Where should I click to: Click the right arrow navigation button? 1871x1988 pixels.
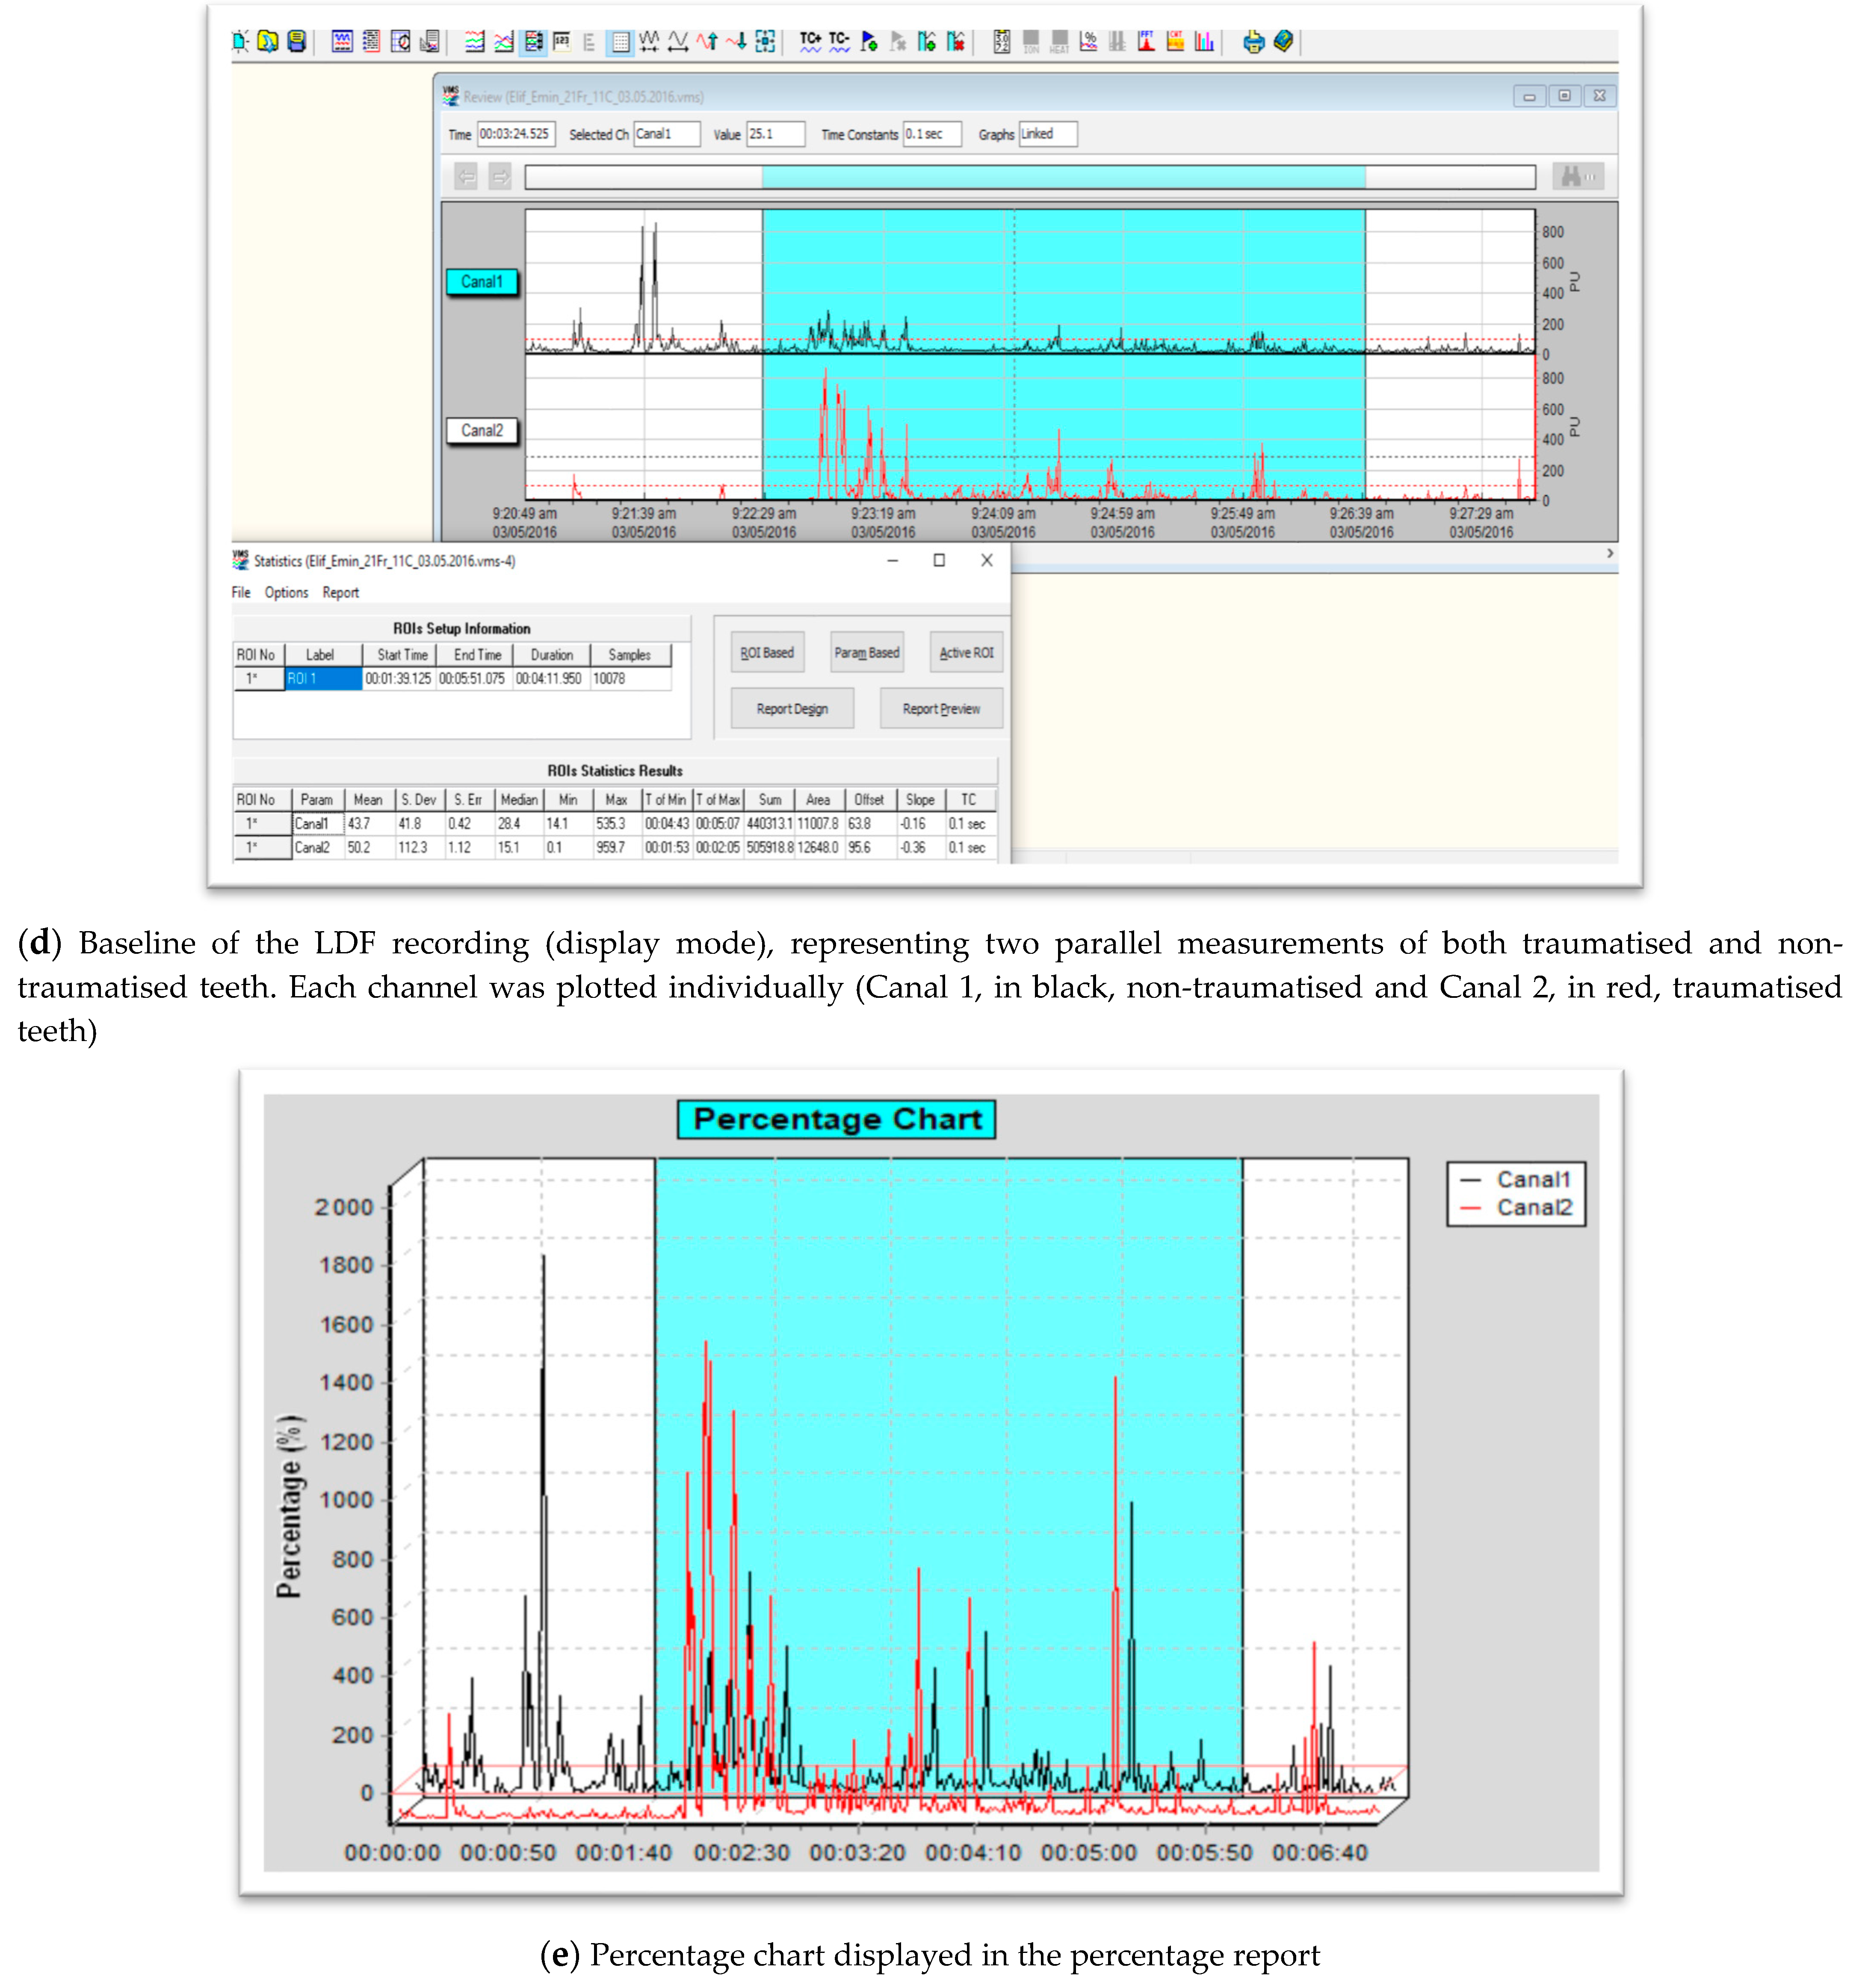click(x=500, y=177)
